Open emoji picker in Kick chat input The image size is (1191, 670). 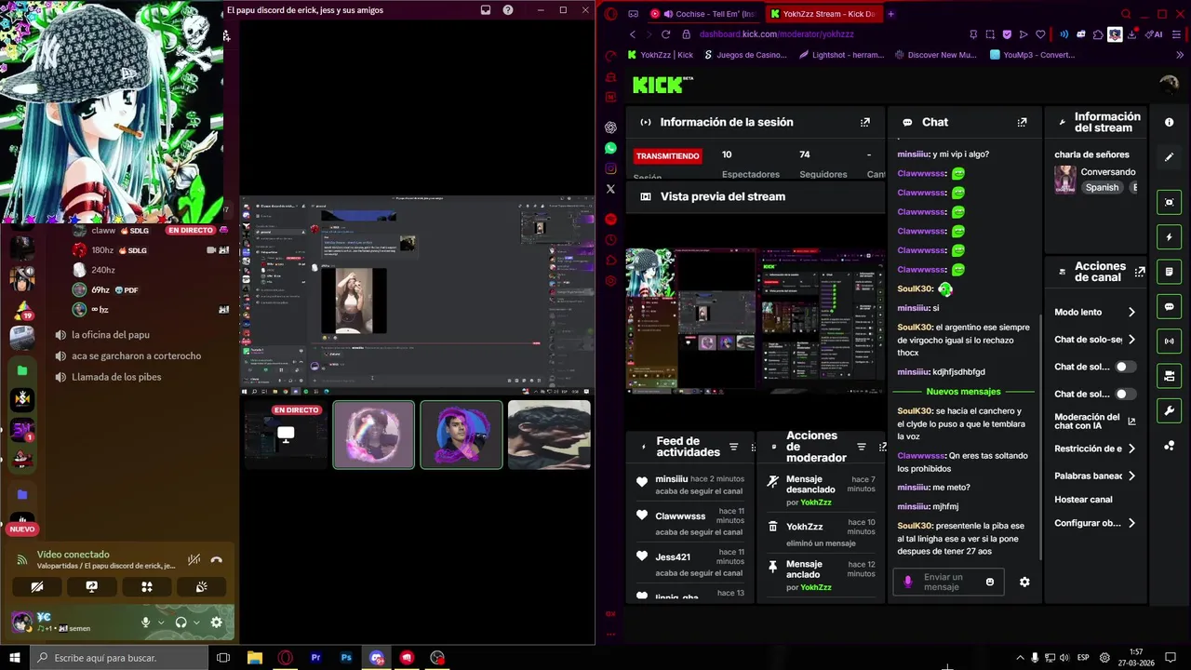tap(989, 582)
